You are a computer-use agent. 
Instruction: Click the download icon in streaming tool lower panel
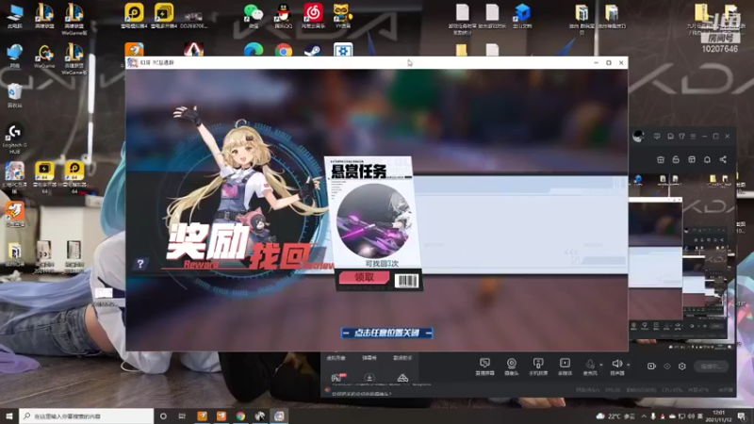click(369, 378)
